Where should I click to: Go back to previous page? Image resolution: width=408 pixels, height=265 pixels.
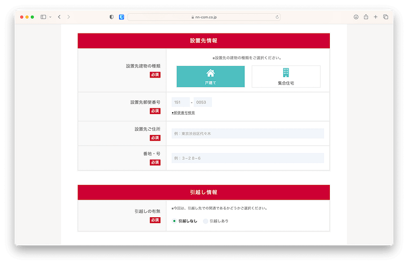(59, 17)
